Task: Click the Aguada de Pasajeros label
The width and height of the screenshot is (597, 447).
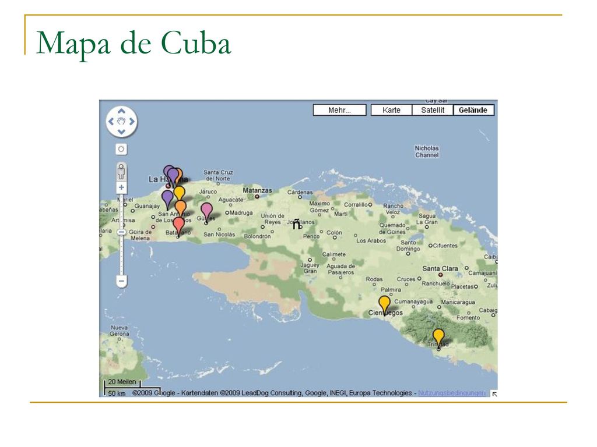Action: 340,269
